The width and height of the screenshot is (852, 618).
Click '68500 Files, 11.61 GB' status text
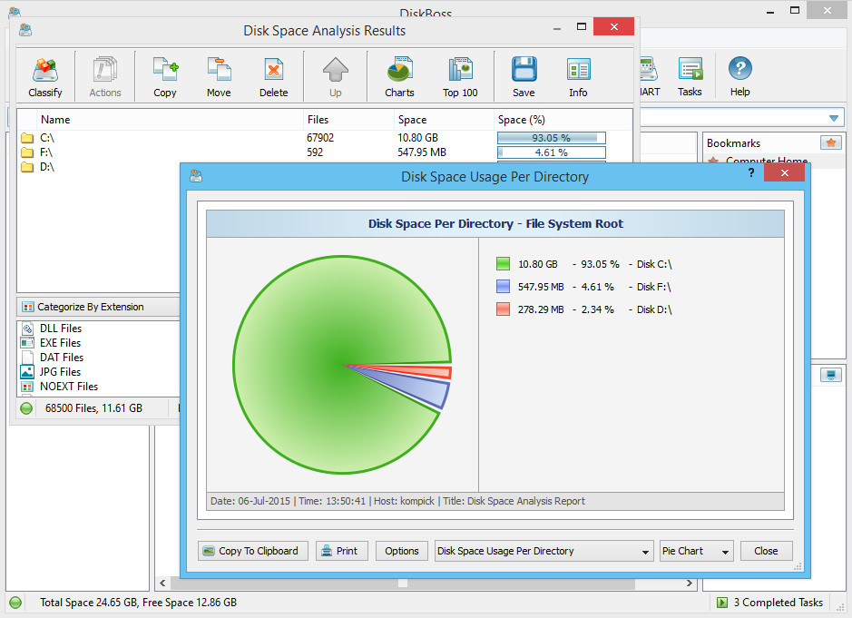pos(93,408)
